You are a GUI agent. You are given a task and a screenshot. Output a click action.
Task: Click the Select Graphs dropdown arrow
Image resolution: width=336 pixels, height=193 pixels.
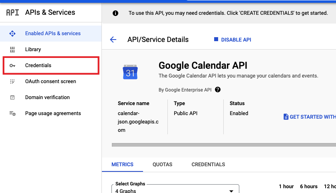231,191
